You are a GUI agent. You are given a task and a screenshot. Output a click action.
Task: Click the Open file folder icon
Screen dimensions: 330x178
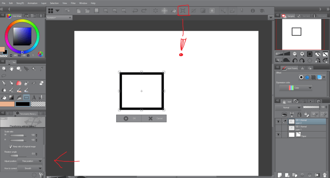pos(87,11)
